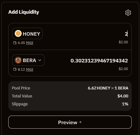Use MAX for HONEY balance
The height and width of the screenshot is (135, 140).
30,43
